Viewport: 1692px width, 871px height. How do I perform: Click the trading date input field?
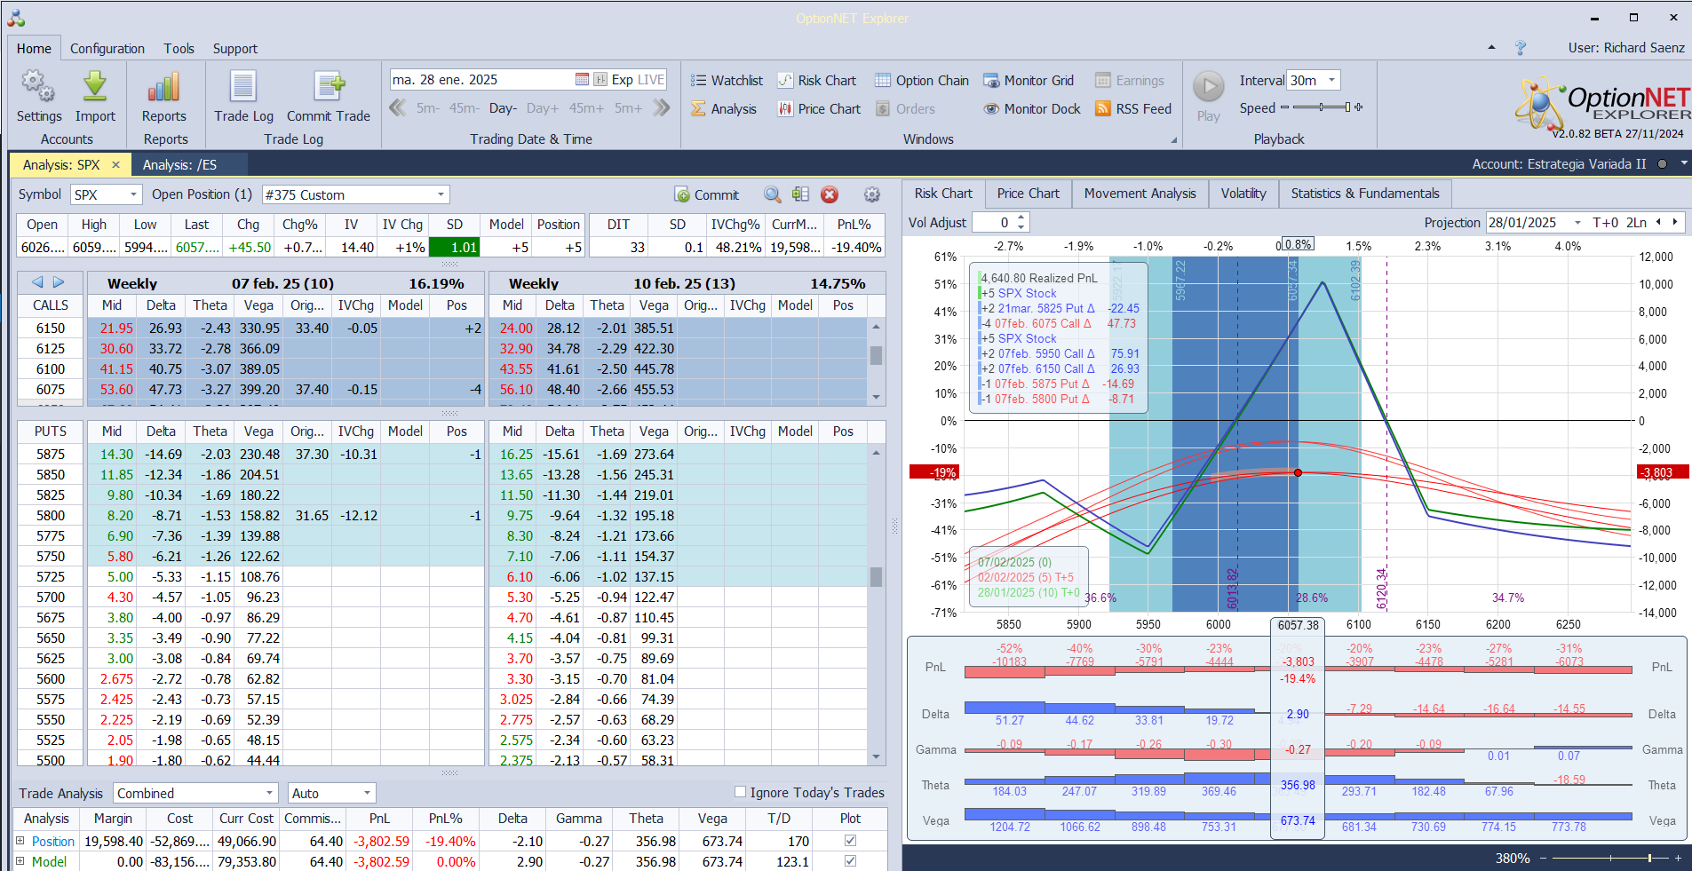point(481,80)
